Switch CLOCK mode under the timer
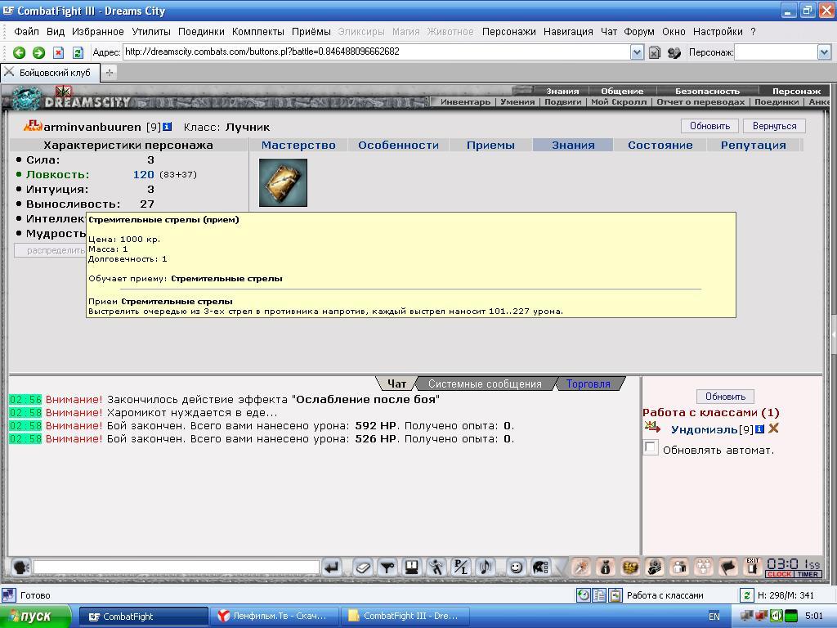Image resolution: width=837 pixels, height=628 pixels. [x=779, y=574]
